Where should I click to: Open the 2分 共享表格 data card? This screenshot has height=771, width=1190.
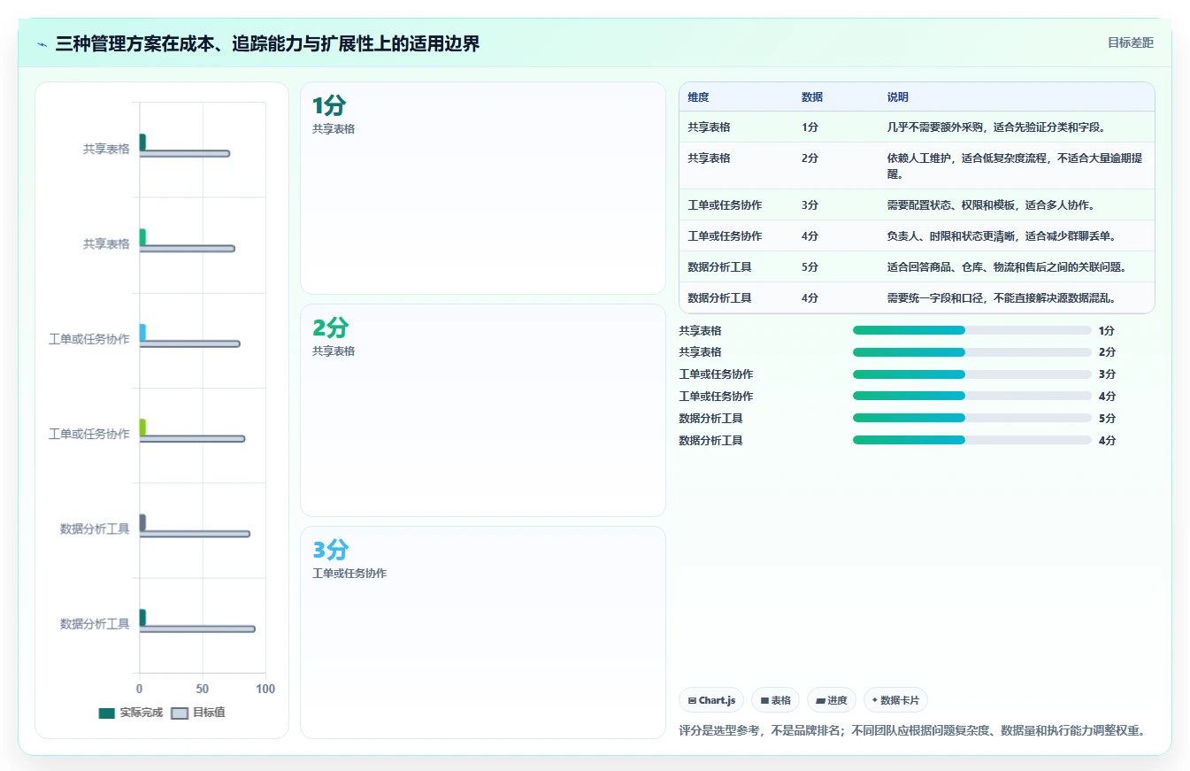[483, 410]
